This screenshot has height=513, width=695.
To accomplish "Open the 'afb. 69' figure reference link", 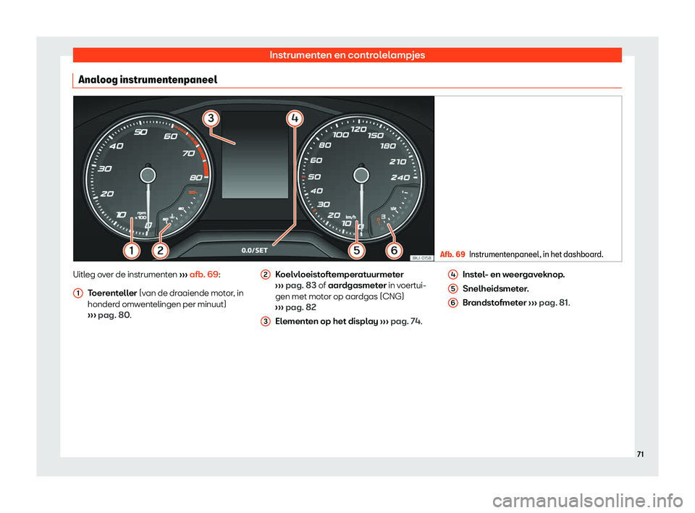I will [x=205, y=275].
